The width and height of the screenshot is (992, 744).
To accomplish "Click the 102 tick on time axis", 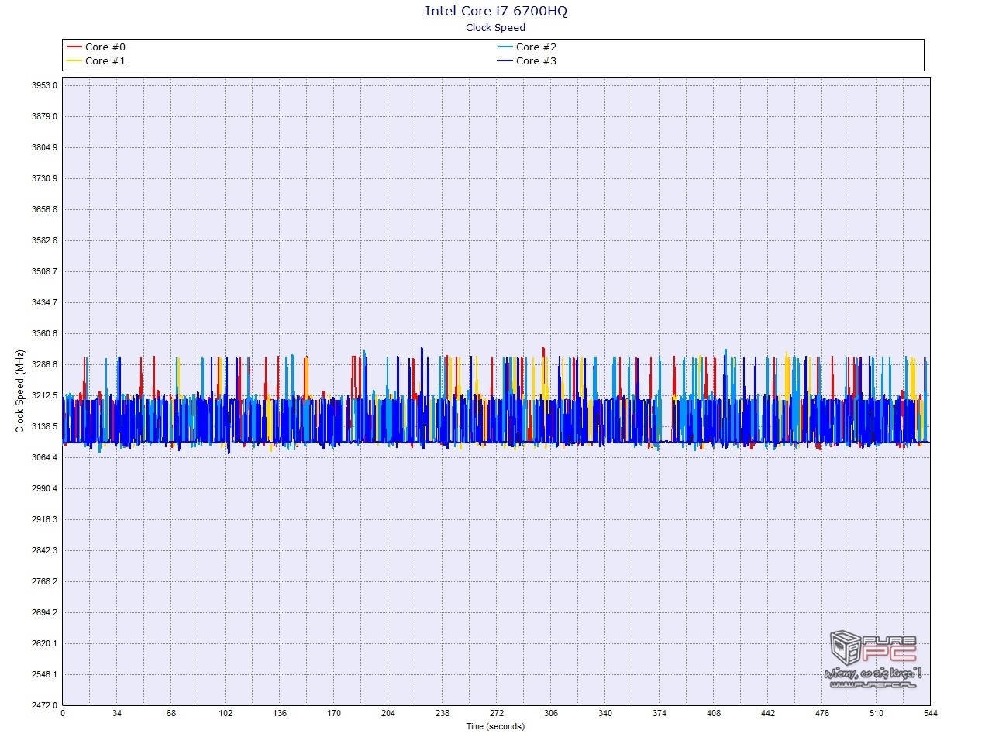I will [226, 714].
